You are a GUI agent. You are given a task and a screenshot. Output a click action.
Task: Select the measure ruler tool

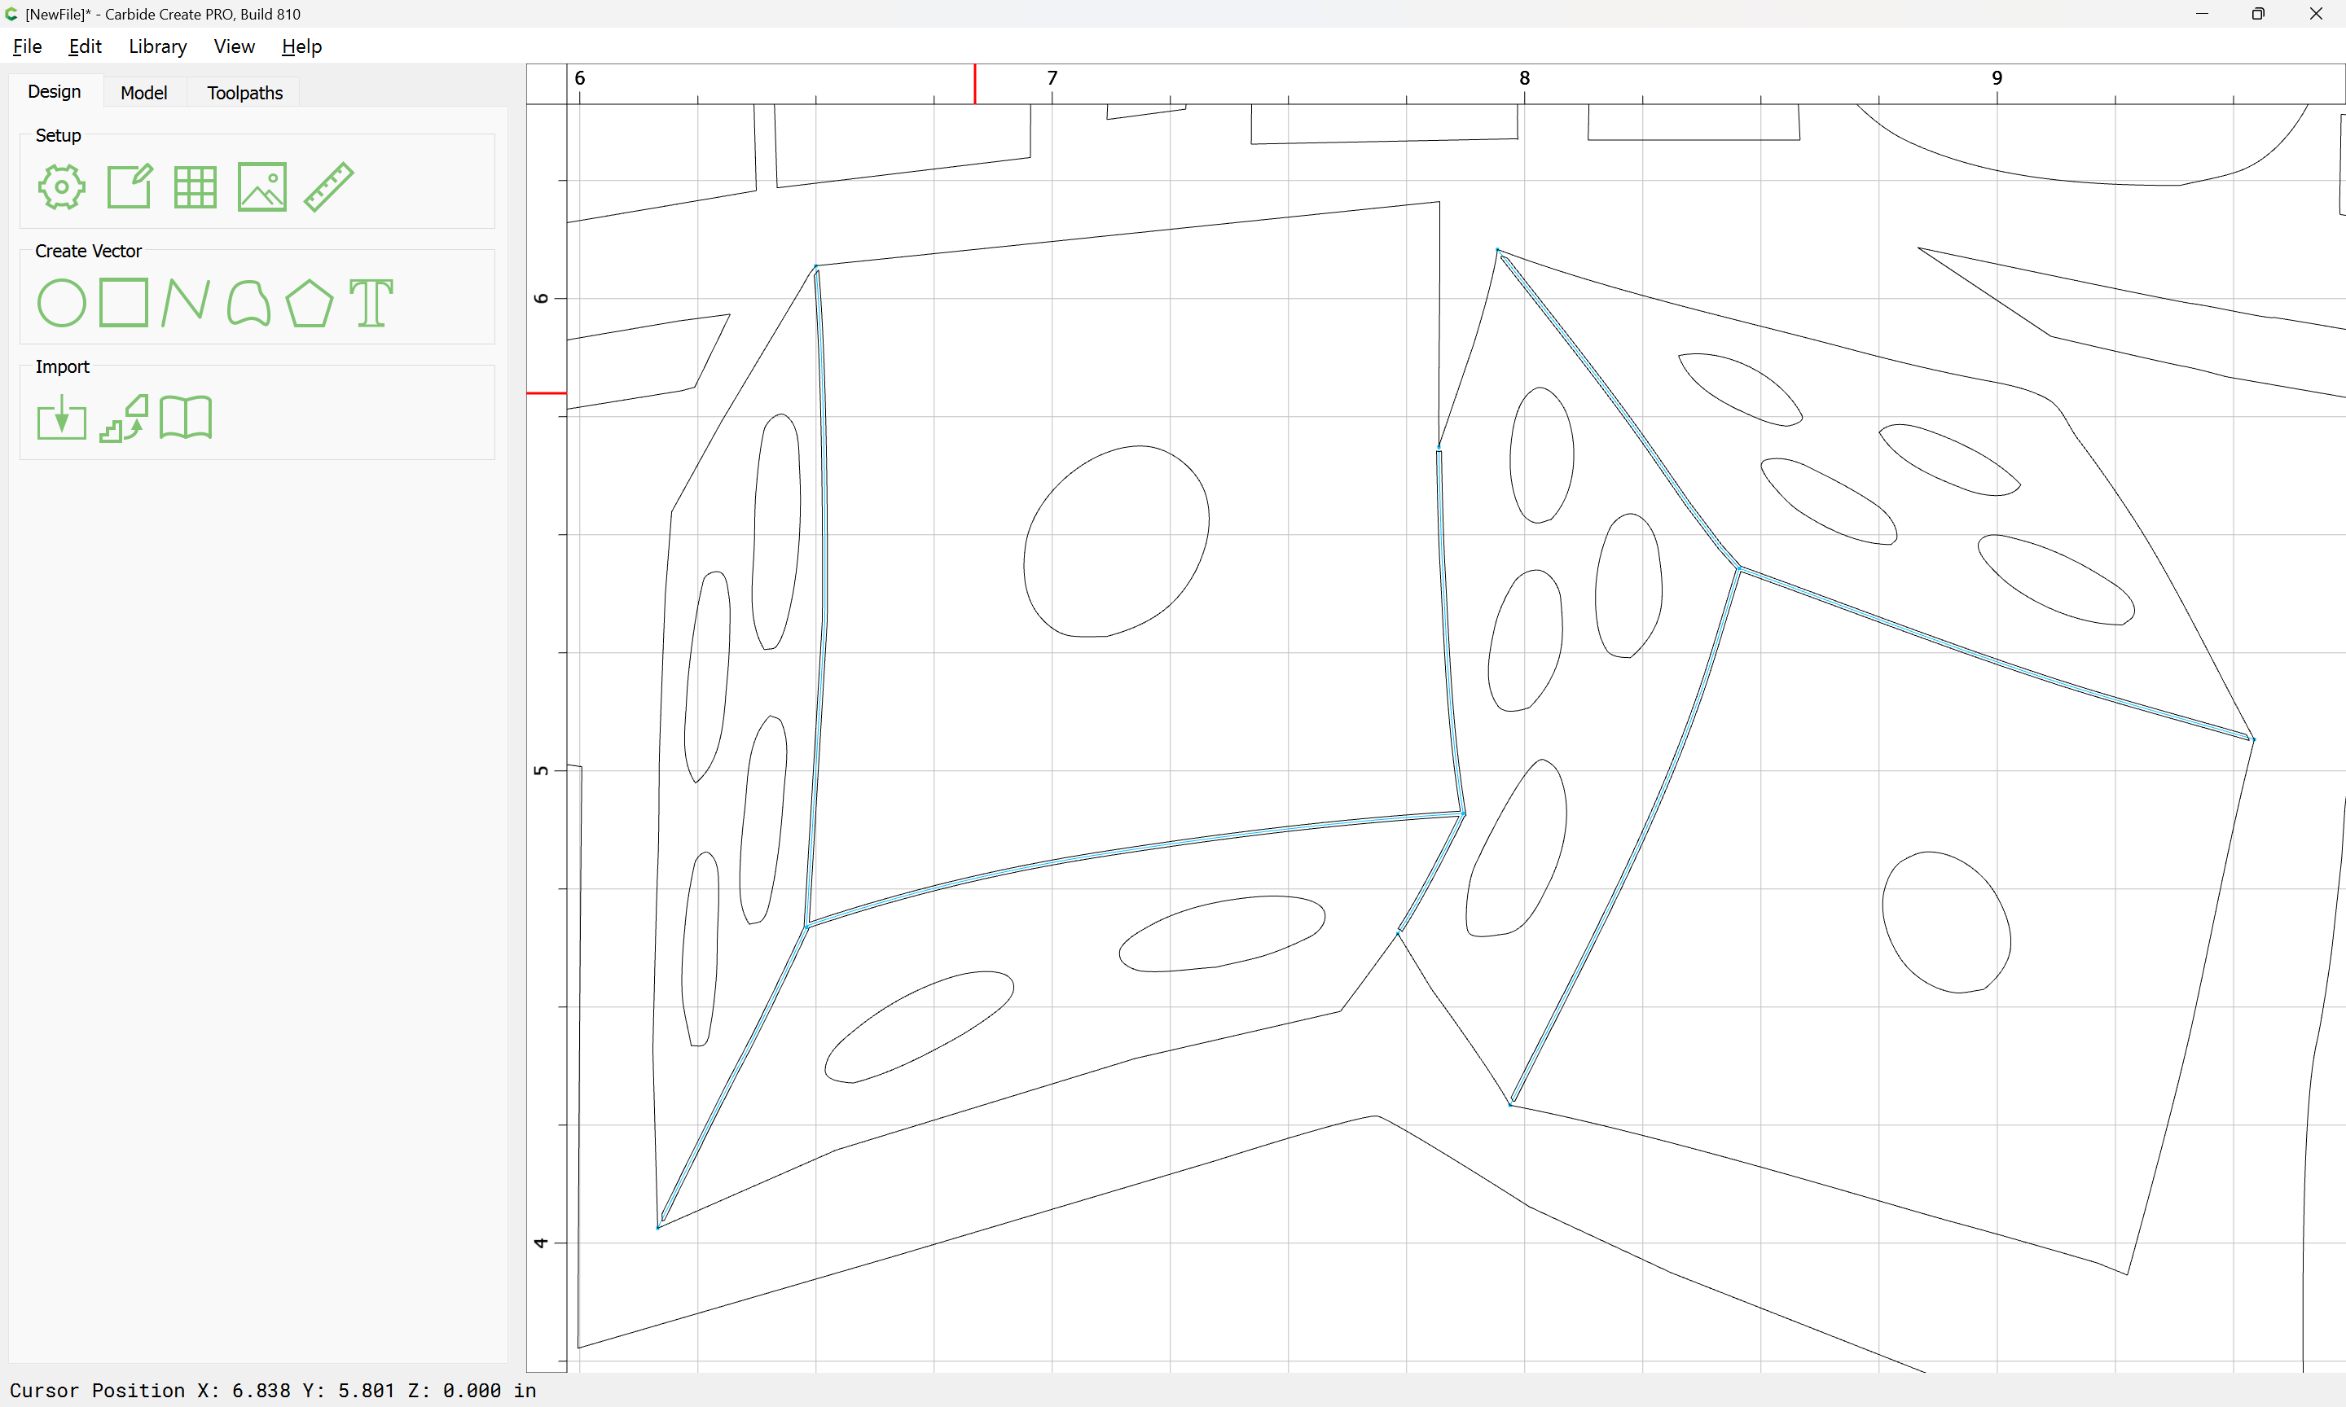click(x=329, y=186)
